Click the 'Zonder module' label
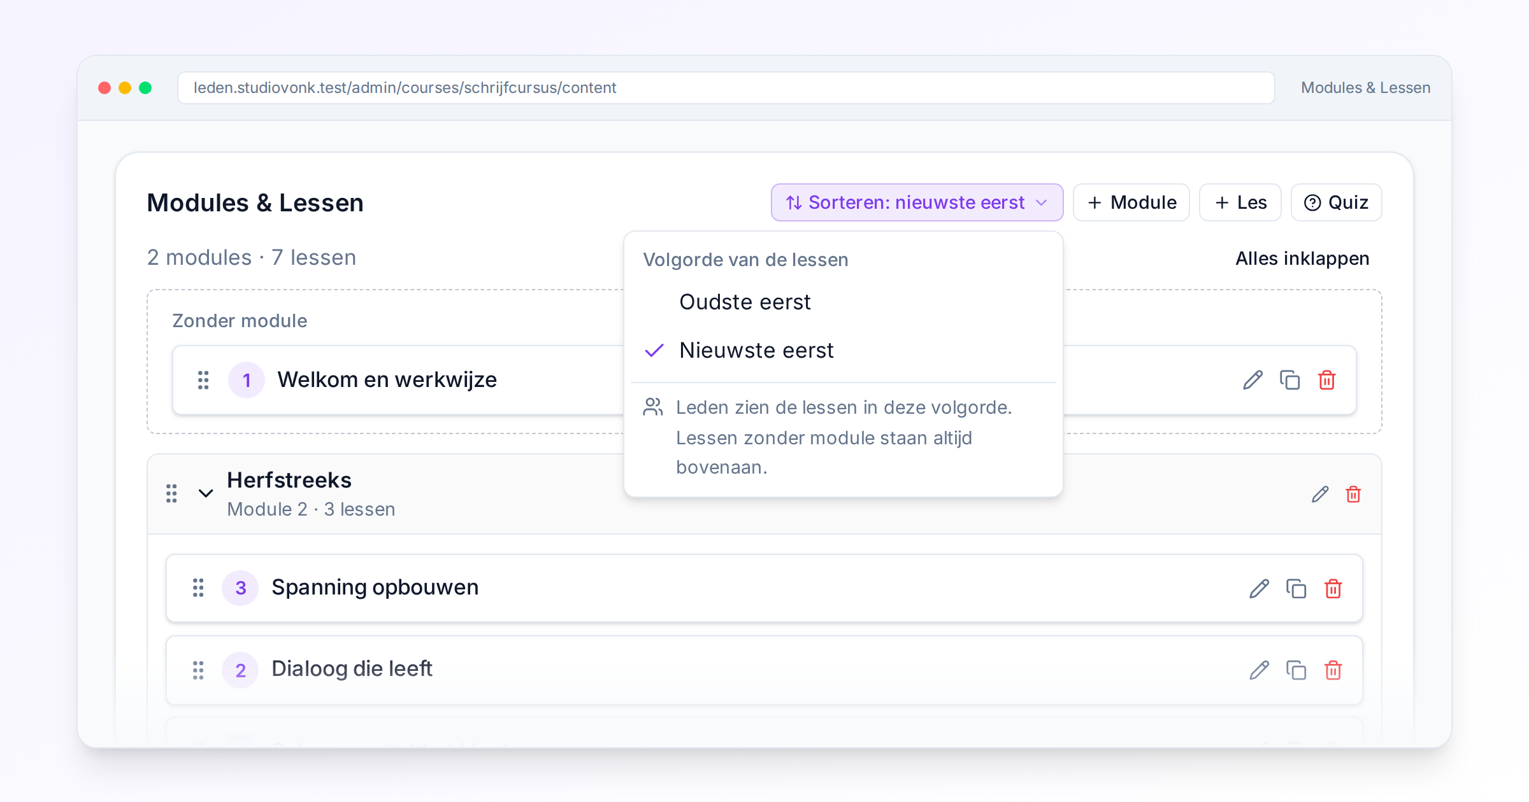This screenshot has height=802, width=1529. [240, 321]
